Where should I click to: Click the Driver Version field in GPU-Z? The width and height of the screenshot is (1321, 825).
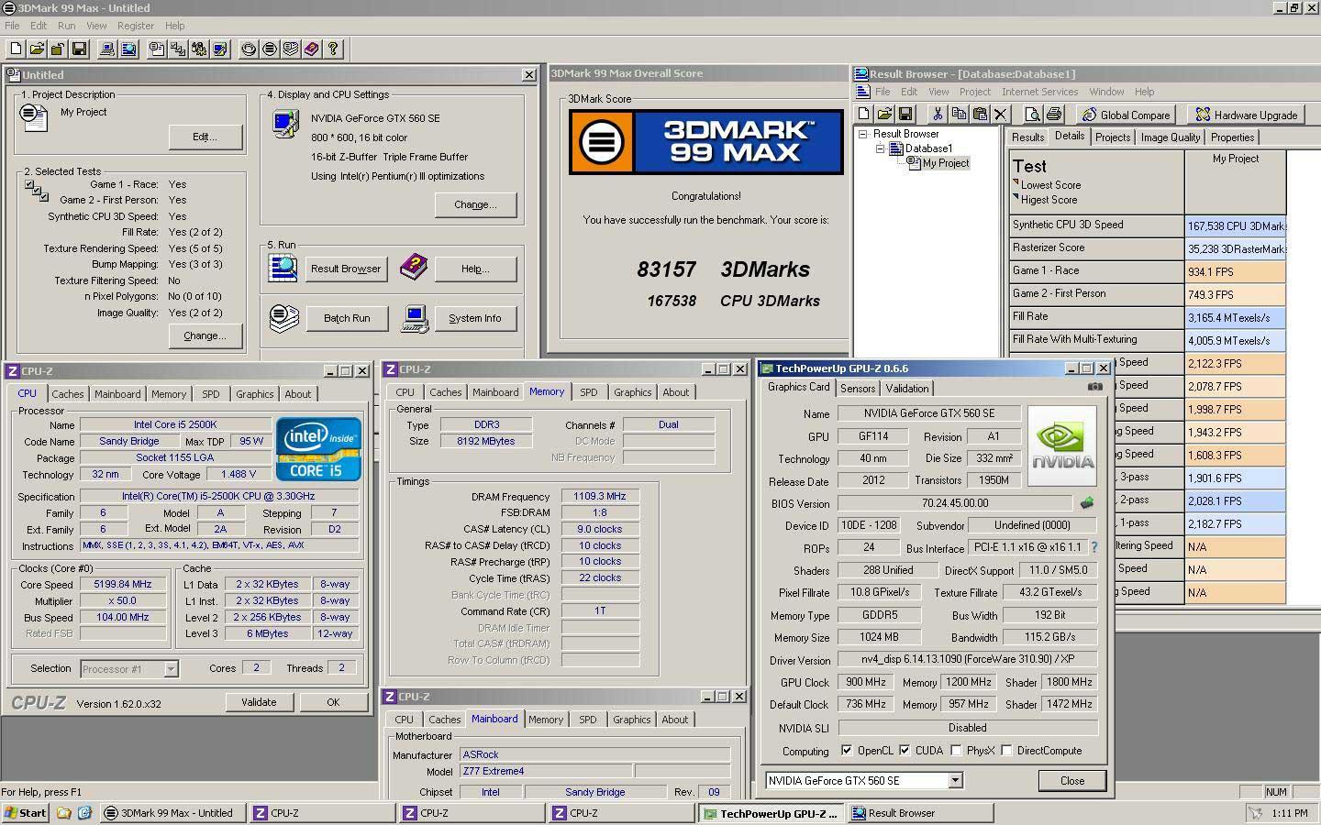(x=967, y=660)
